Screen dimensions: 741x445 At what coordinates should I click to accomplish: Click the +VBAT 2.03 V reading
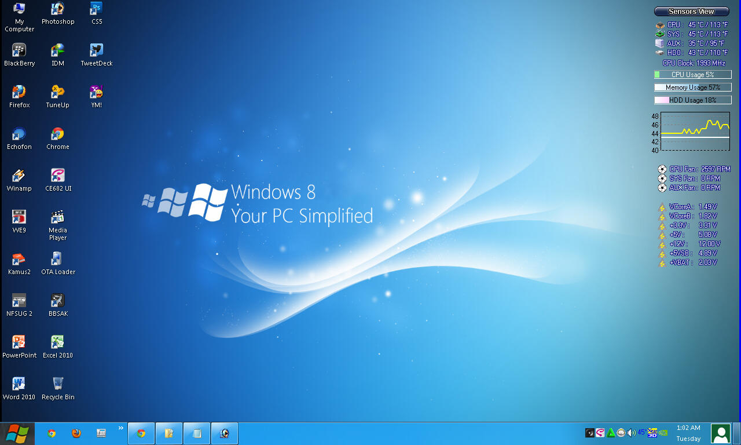tap(688, 262)
